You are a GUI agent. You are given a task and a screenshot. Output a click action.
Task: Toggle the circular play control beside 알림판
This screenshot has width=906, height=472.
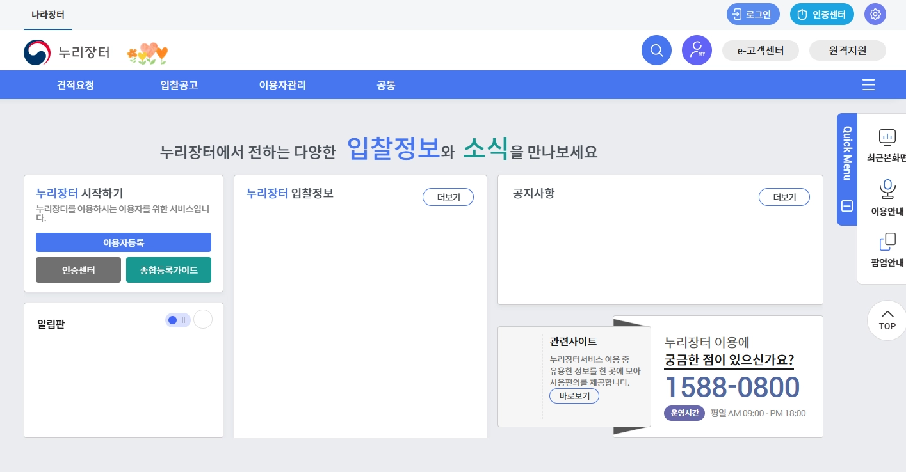[x=203, y=319]
